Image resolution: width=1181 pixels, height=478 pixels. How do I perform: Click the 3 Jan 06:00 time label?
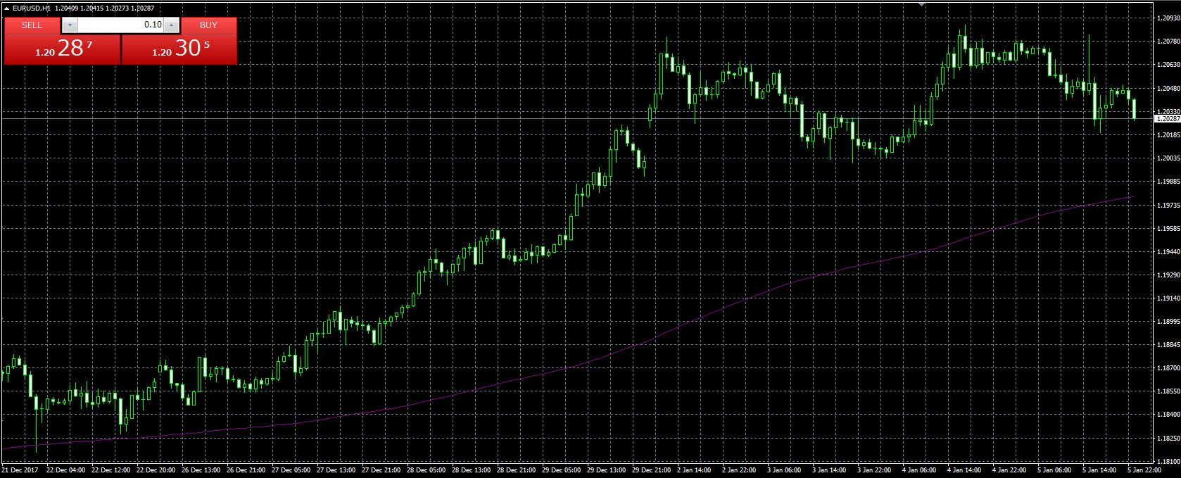pos(784,470)
